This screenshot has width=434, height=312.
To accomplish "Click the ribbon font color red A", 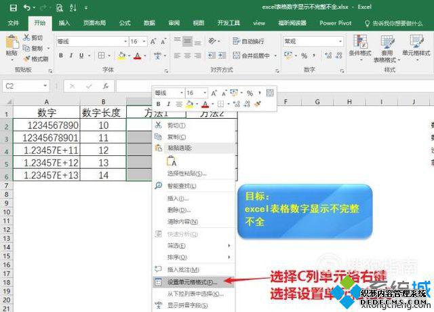I will [x=137, y=56].
